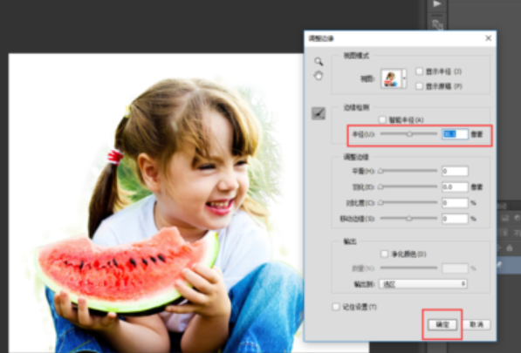Screen dimensions: 521x353
Task: Open the Actions panel play icon
Action: (436, 4)
